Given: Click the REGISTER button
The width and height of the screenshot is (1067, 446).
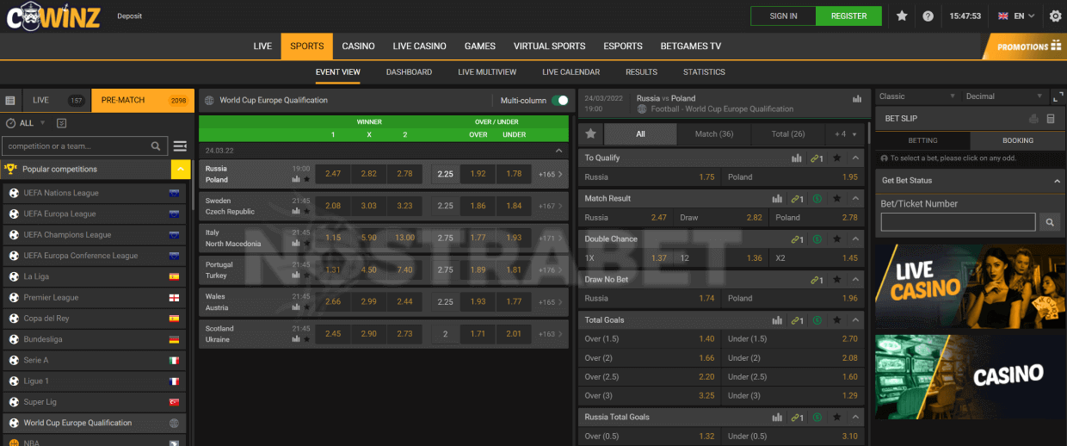Looking at the screenshot, I should point(848,15).
